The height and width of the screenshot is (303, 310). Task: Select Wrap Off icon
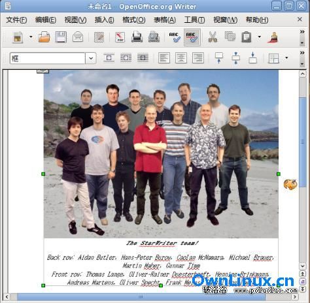pos(109,58)
